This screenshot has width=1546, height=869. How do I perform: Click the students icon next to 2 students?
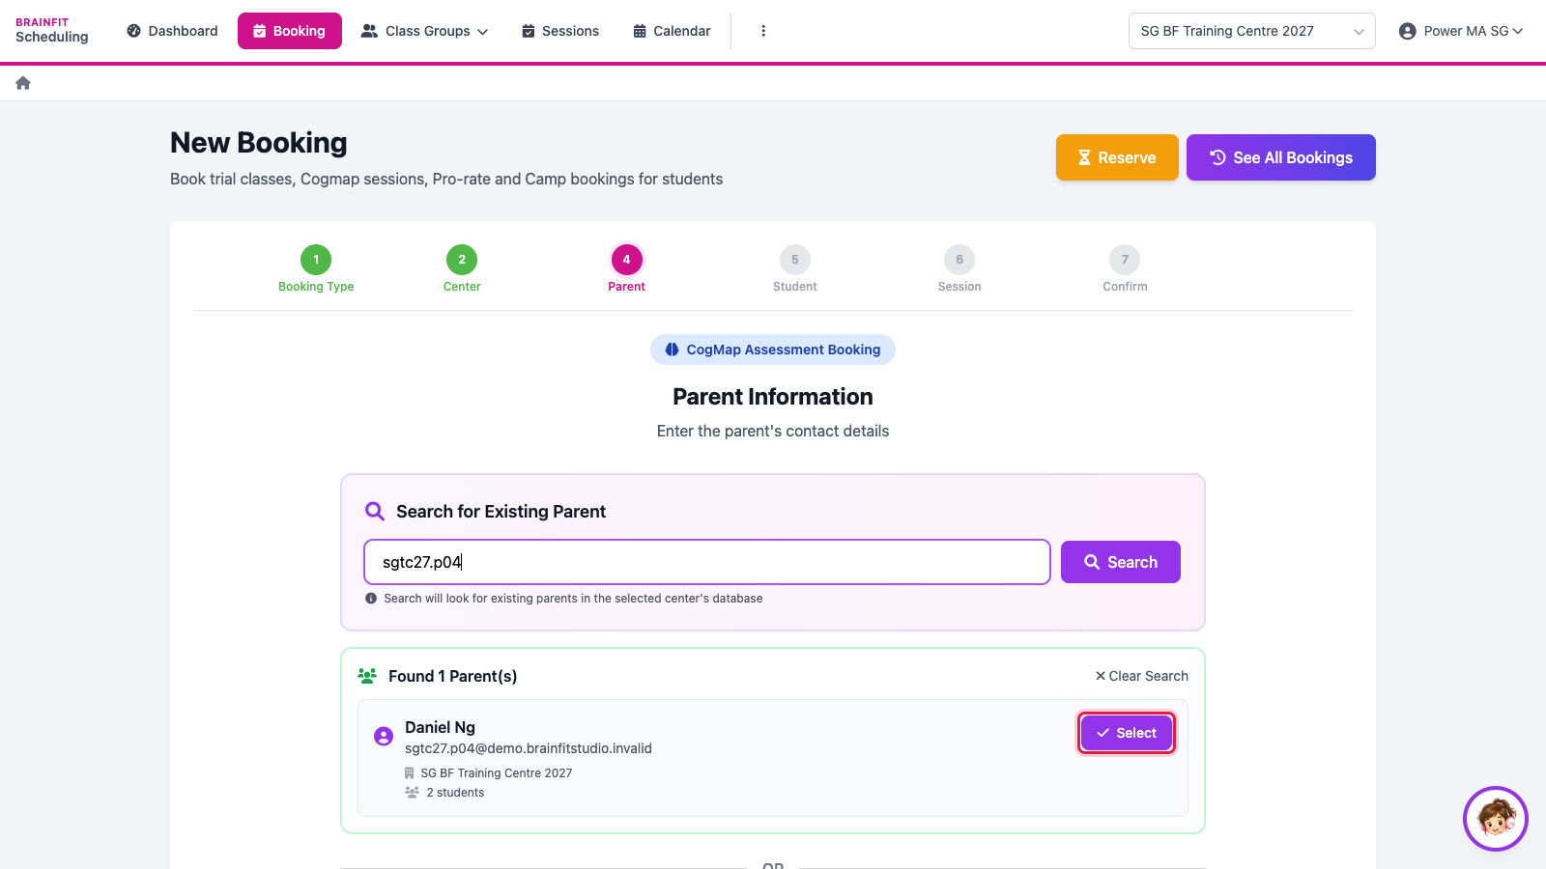412,793
